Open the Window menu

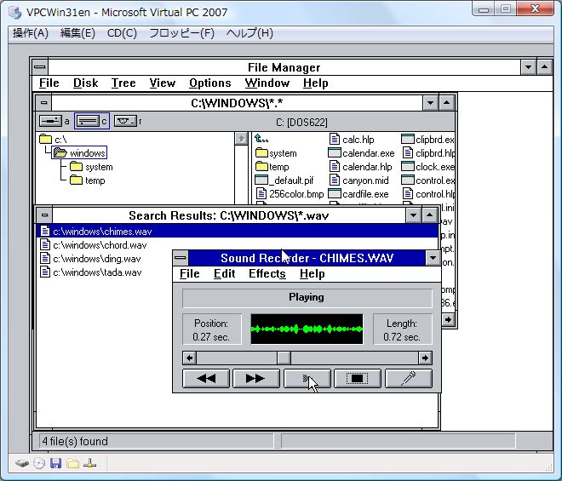coord(267,83)
